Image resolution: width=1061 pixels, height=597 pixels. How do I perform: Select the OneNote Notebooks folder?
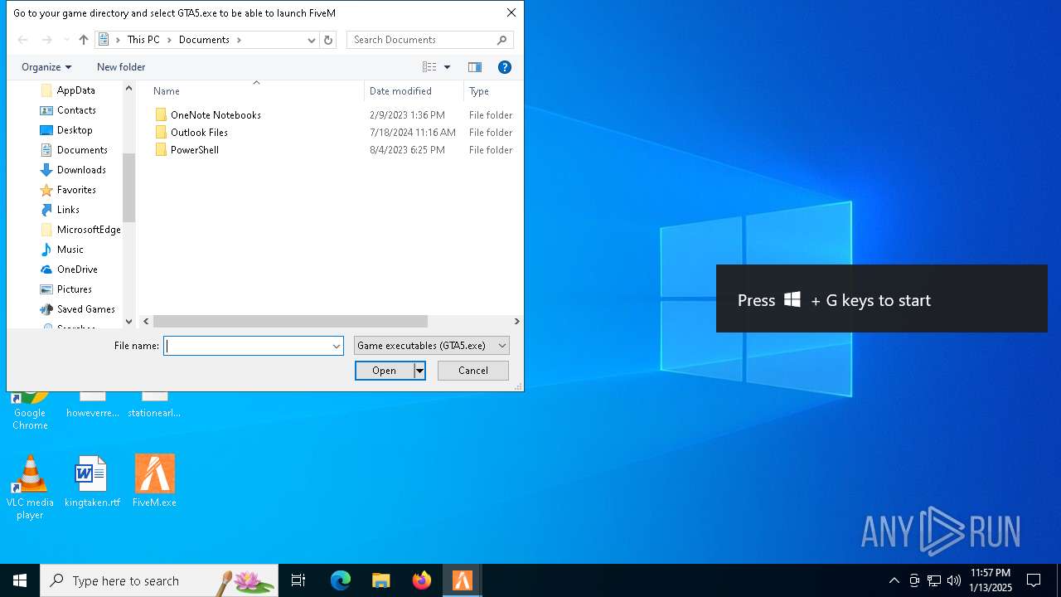tap(216, 115)
